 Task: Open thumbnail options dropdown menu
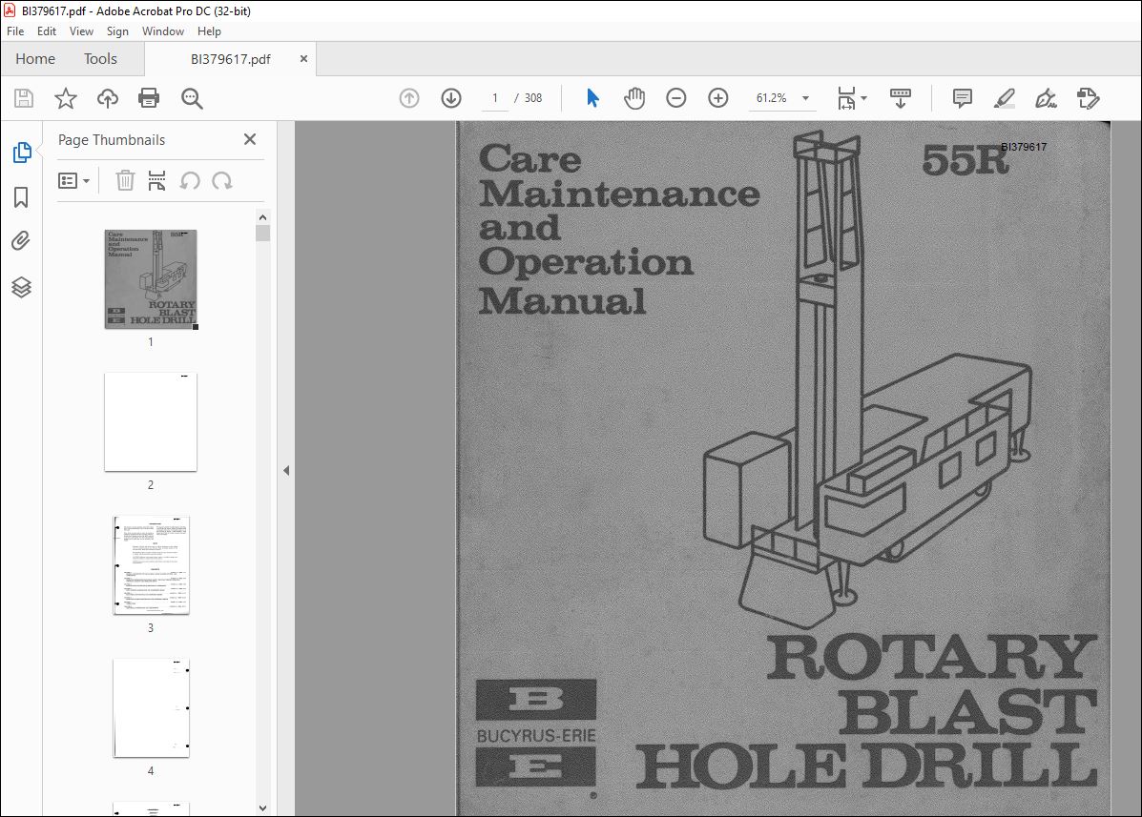73,180
